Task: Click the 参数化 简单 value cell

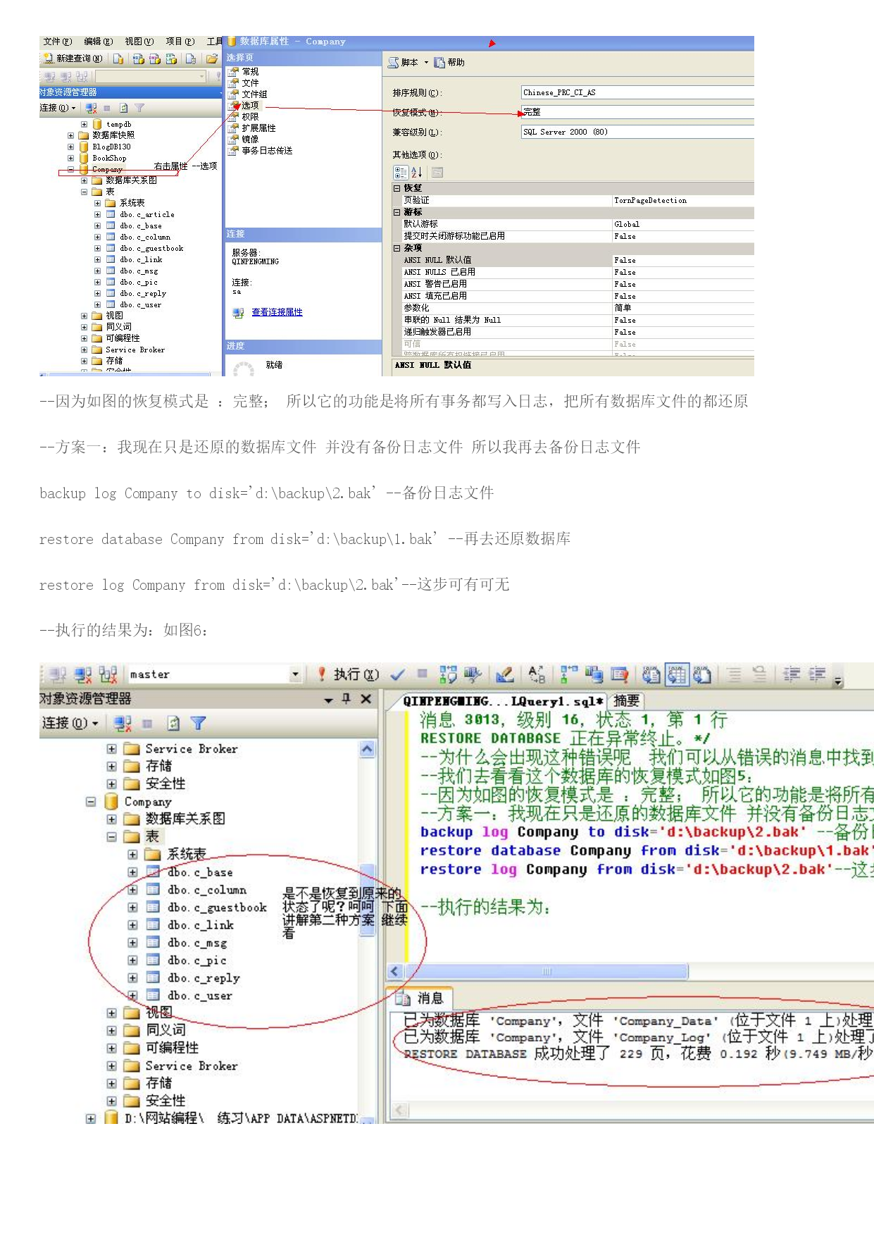Action: pos(683,308)
